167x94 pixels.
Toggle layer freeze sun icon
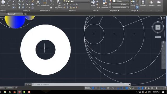67,1
